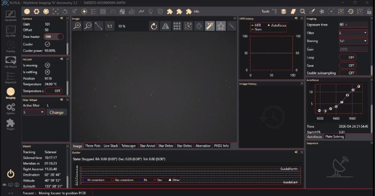This screenshot has height=196, width=375.
Task: Toggle the star detection star icon
Action: click(221, 26)
